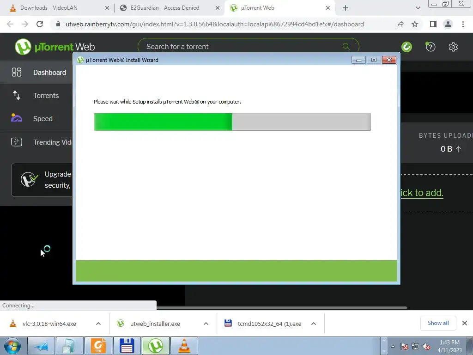
Task: Open the Chrome profile icon
Action: coord(448,24)
